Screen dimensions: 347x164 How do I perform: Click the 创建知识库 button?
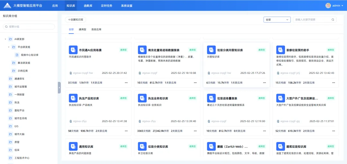pyautogui.click(x=76, y=20)
